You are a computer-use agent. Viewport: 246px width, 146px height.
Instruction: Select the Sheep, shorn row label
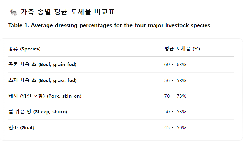point(38,112)
